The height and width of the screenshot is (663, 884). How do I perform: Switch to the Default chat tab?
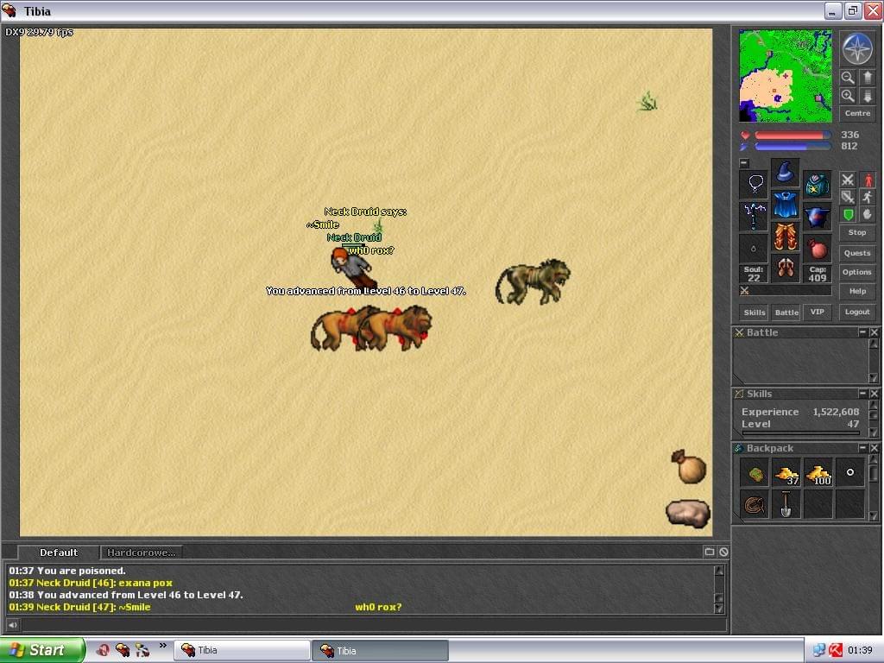point(59,552)
